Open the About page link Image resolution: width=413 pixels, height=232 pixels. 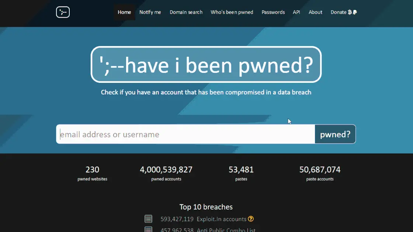click(x=315, y=12)
